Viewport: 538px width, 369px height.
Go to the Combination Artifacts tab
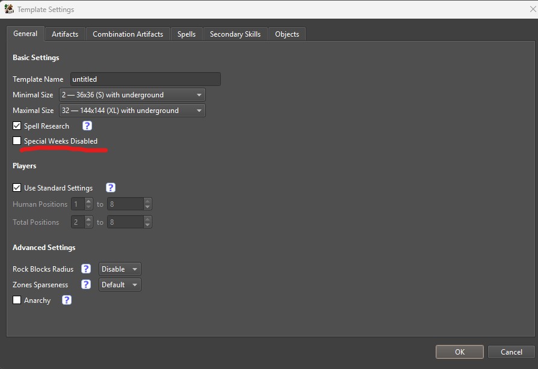128,34
